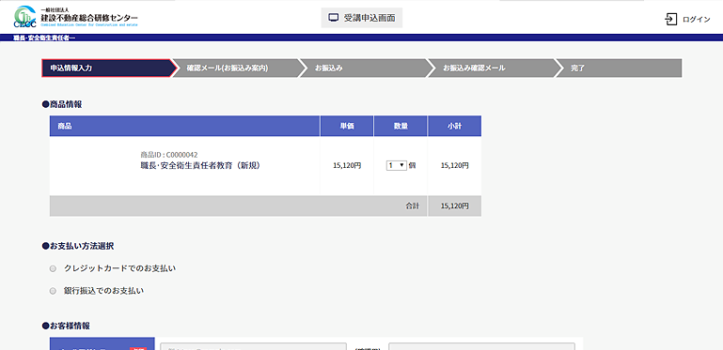Viewport: 723px width, 350px height.
Task: Click the お客様情報 section heading
Action: (66, 327)
